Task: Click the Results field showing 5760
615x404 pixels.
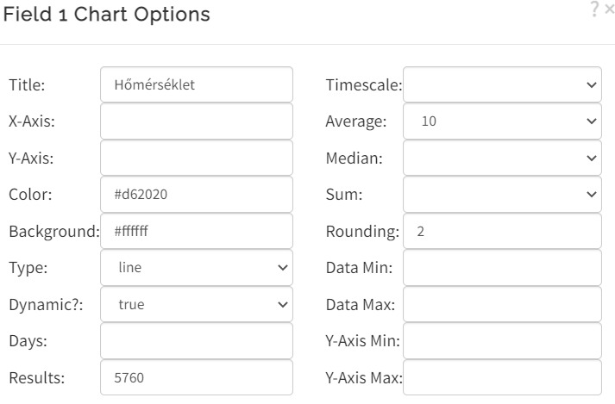Action: [x=197, y=377]
